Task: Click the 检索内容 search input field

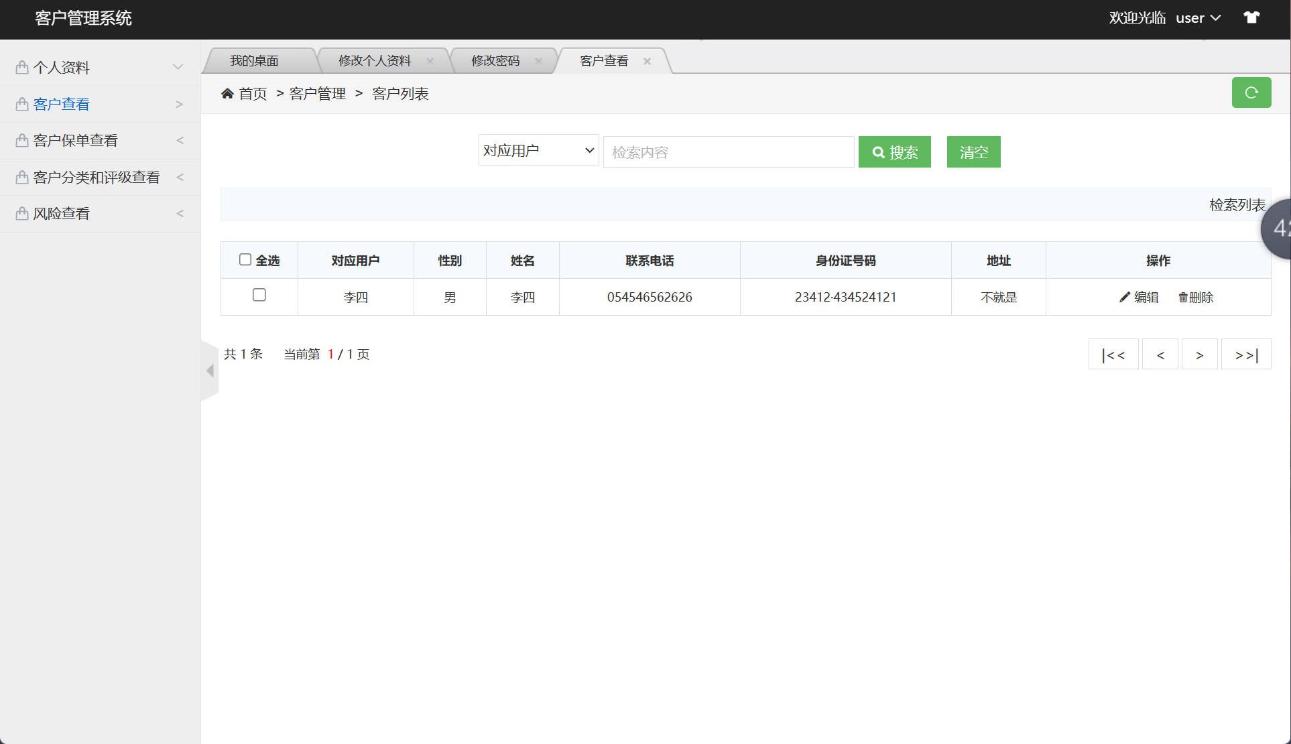Action: [x=728, y=151]
